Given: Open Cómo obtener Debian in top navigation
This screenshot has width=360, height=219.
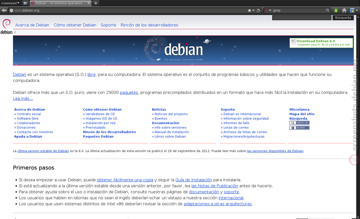Looking at the screenshot, I should tap(75, 25).
